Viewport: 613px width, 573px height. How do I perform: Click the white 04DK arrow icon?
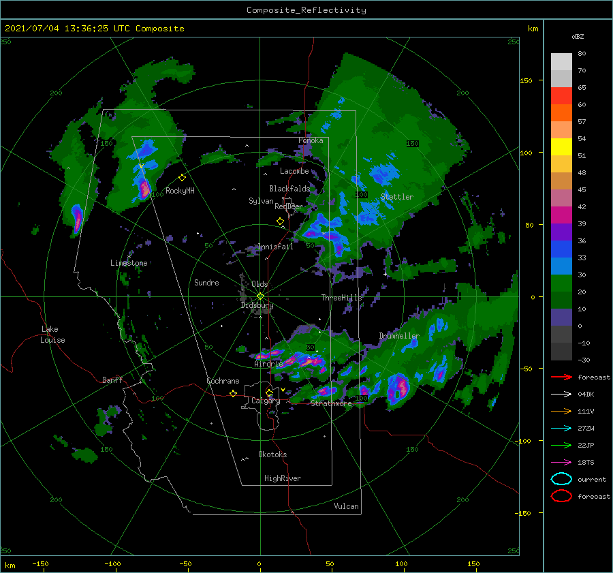(x=561, y=394)
